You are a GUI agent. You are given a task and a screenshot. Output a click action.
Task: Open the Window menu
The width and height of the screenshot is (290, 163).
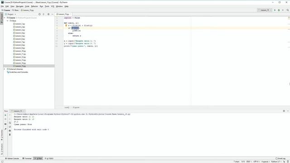59,6
